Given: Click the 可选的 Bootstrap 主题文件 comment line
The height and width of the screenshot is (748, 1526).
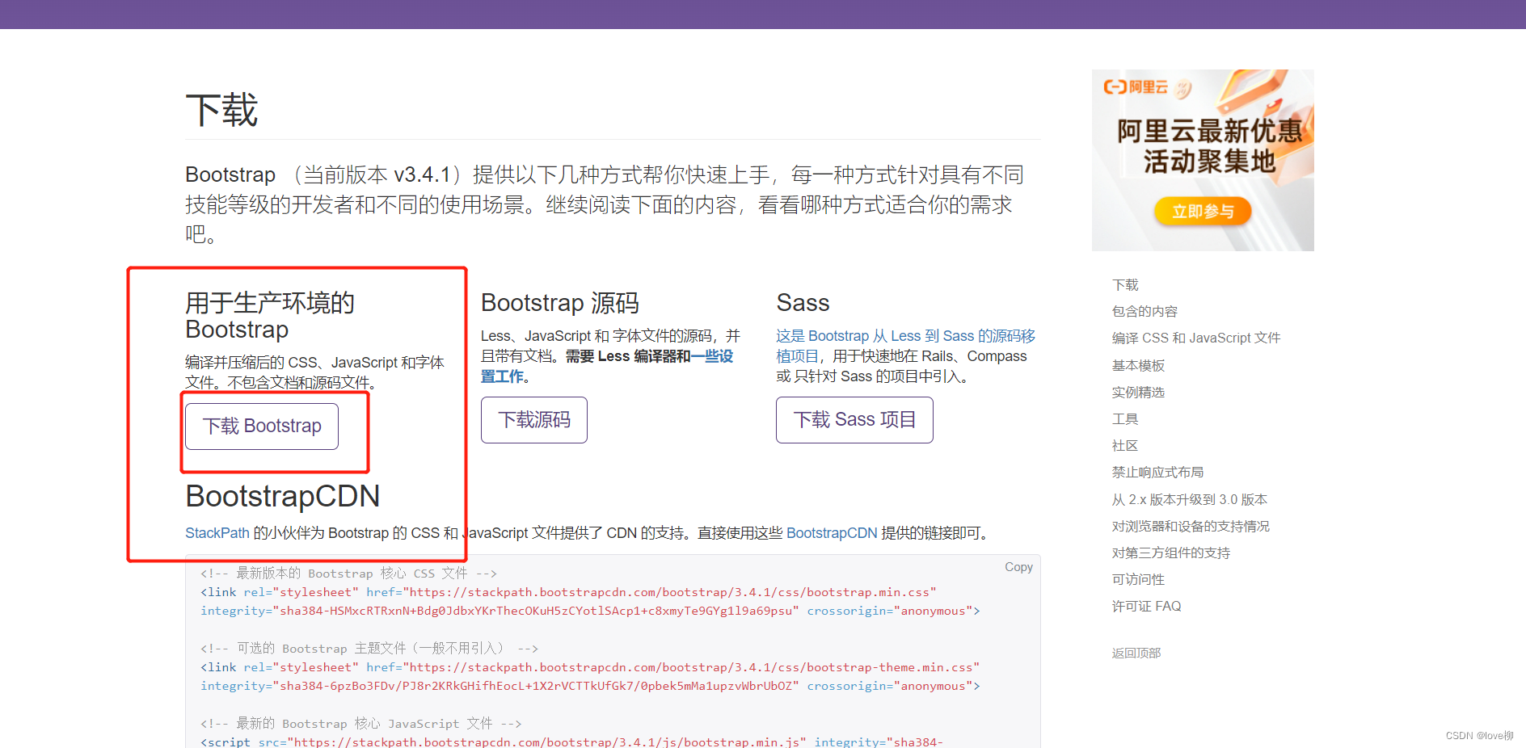Looking at the screenshot, I should (x=369, y=649).
